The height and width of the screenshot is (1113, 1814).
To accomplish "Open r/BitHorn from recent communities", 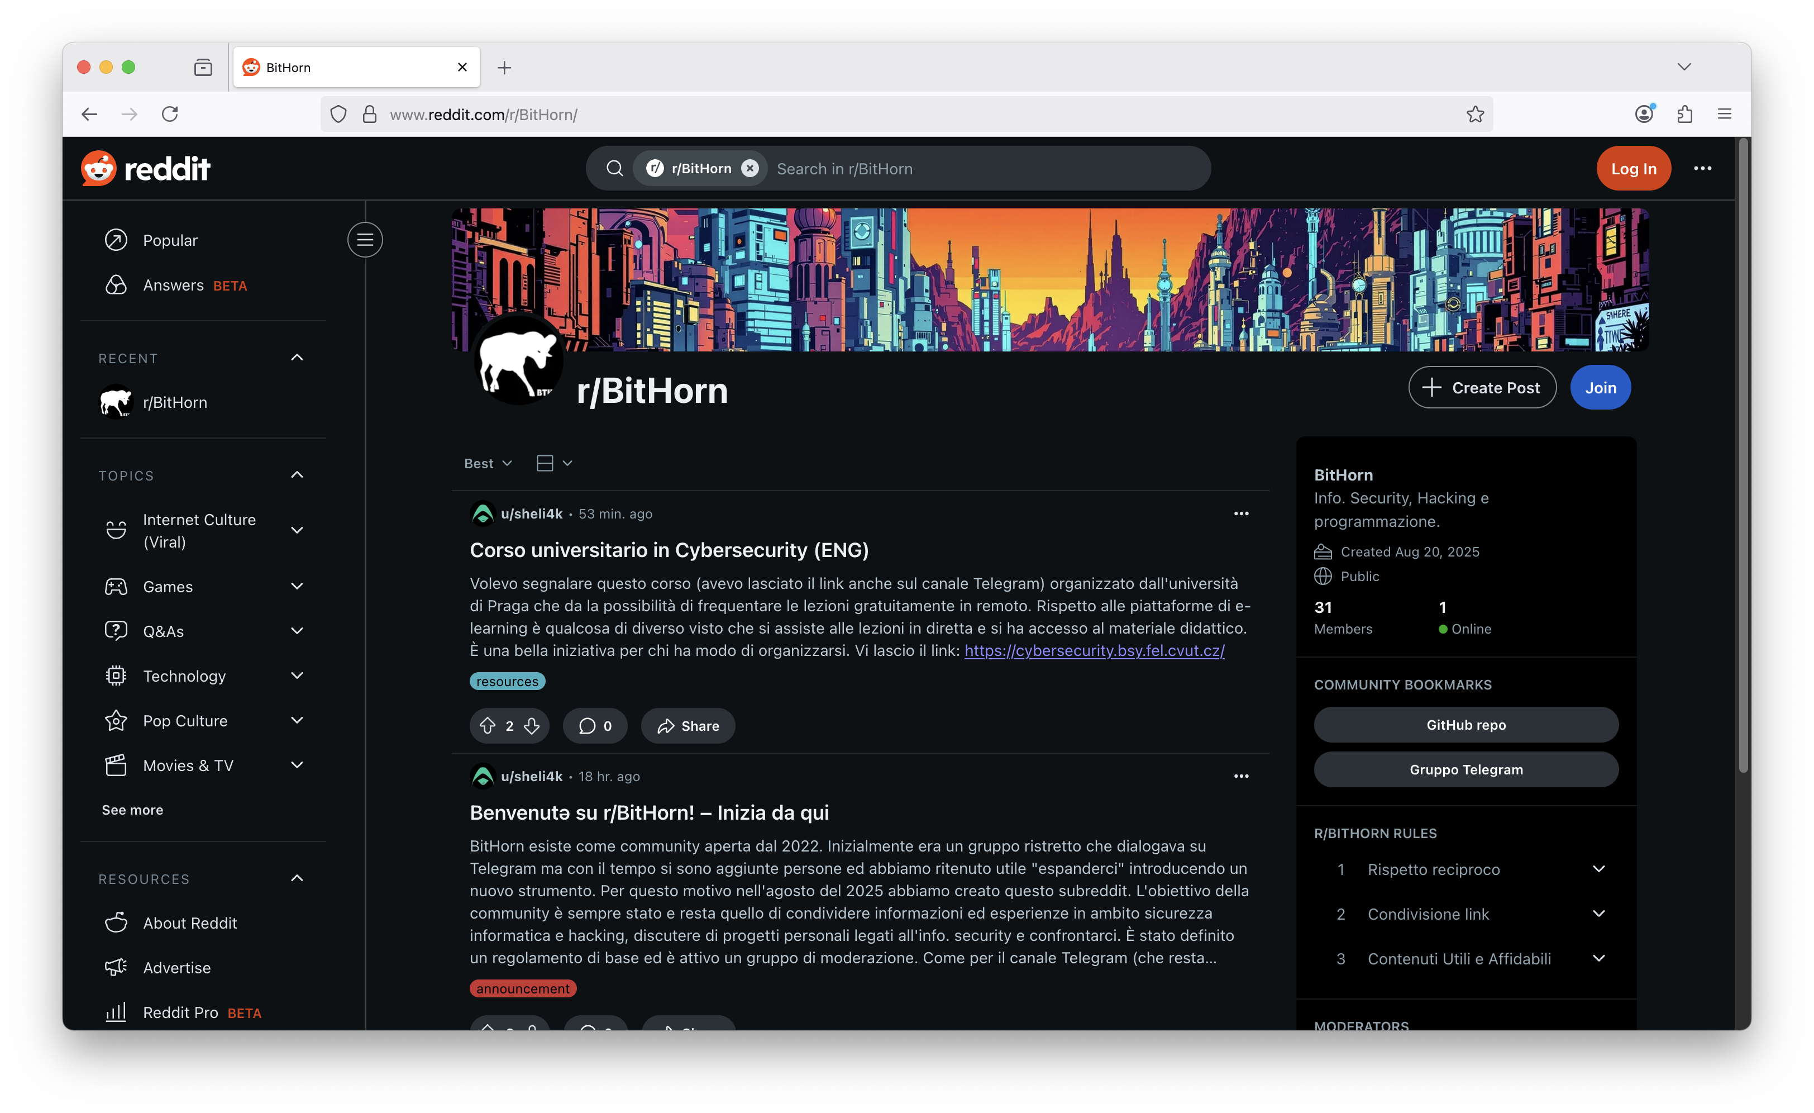I will [203, 402].
